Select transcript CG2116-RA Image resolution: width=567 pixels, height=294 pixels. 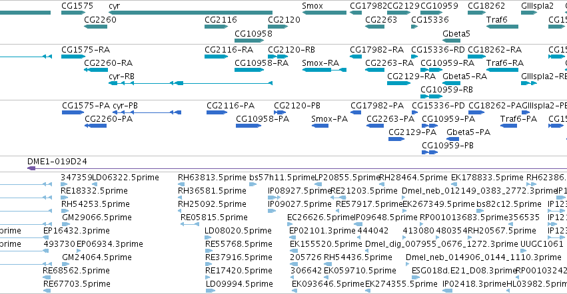click(x=217, y=57)
